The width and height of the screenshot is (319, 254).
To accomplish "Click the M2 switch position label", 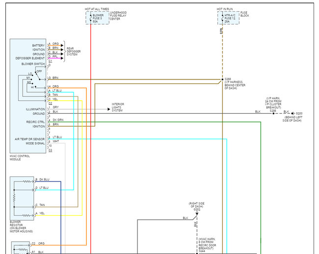I will pyautogui.click(x=29, y=82).
